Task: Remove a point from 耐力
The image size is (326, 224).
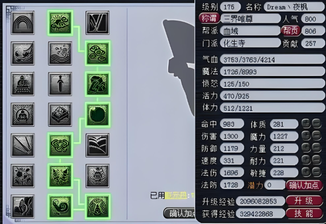Action: coord(317,160)
